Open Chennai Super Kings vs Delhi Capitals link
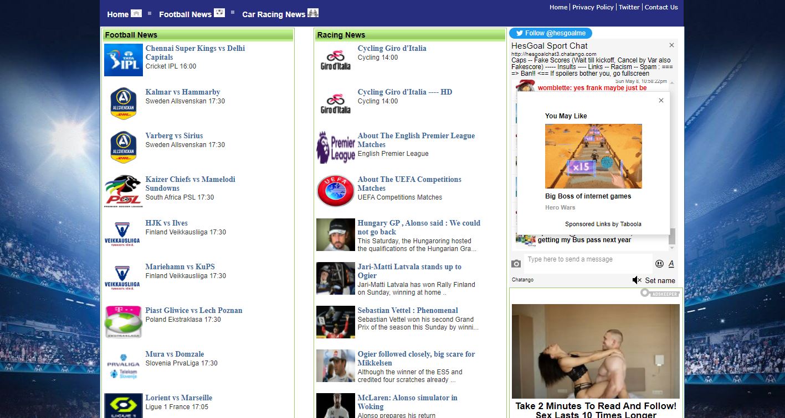The width and height of the screenshot is (785, 418). click(x=195, y=53)
